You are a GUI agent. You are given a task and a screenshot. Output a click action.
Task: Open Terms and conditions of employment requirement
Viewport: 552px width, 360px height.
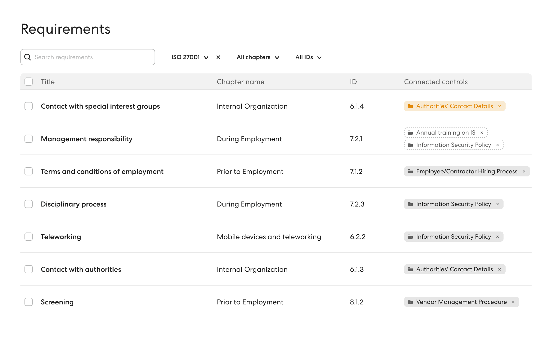click(x=102, y=171)
